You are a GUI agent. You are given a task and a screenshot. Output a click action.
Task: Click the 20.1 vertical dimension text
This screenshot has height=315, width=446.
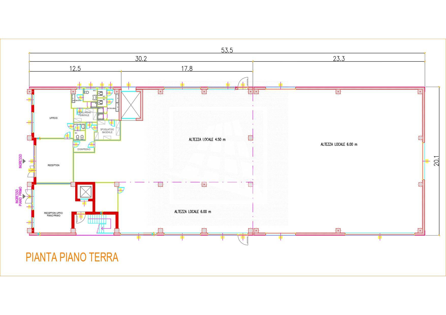436,161
